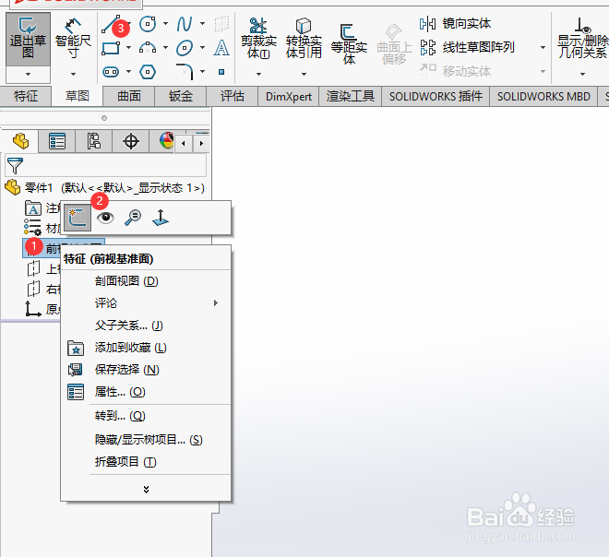The width and height of the screenshot is (609, 557).
Task: Choose 属性... (O) menu entry
Action: [146, 392]
